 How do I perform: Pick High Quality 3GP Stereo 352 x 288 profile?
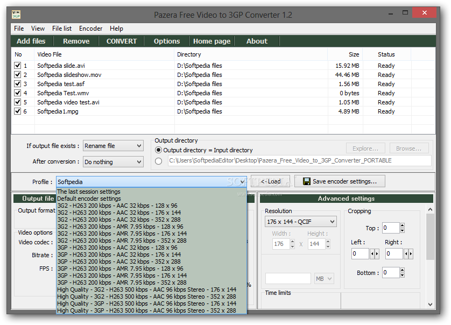coord(151,310)
